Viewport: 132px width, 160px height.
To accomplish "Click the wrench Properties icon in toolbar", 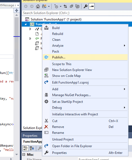I will click(85, 6).
